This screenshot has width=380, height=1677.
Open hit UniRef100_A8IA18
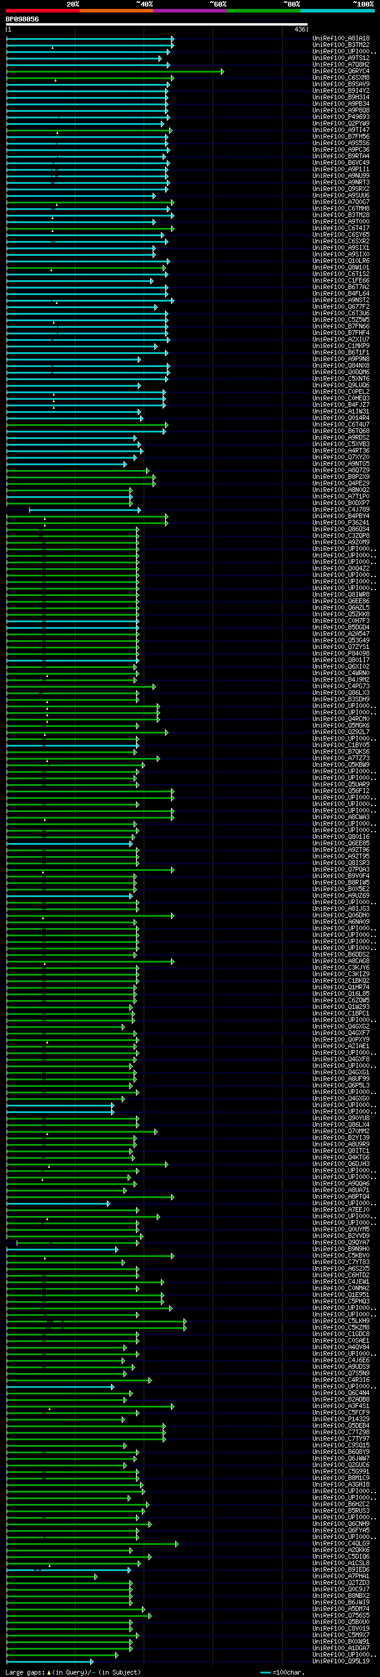pyautogui.click(x=341, y=39)
